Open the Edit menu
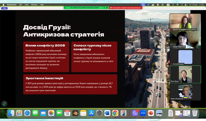Viewport: 206px width, 121px height. [20, 5]
